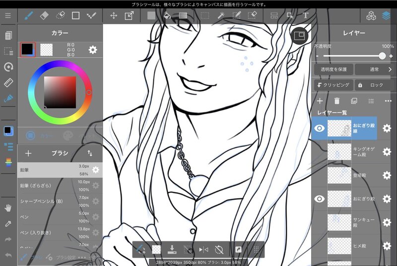
Task: Add a new layer with plus
Action: 320,101
